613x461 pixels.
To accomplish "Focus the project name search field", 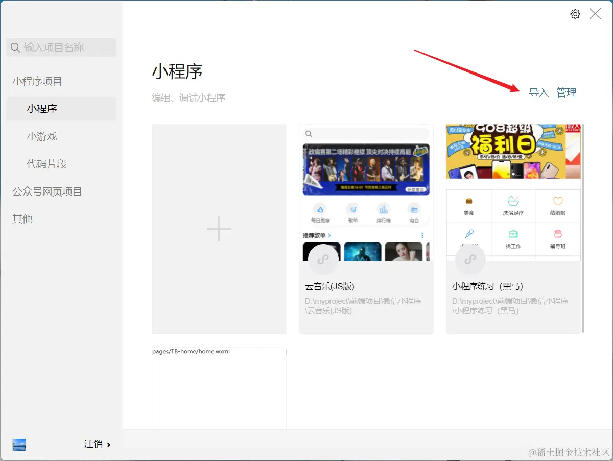I will tap(61, 47).
